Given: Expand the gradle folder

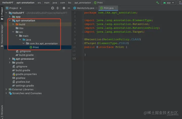Looking at the screenshot, I should point(10,63).
